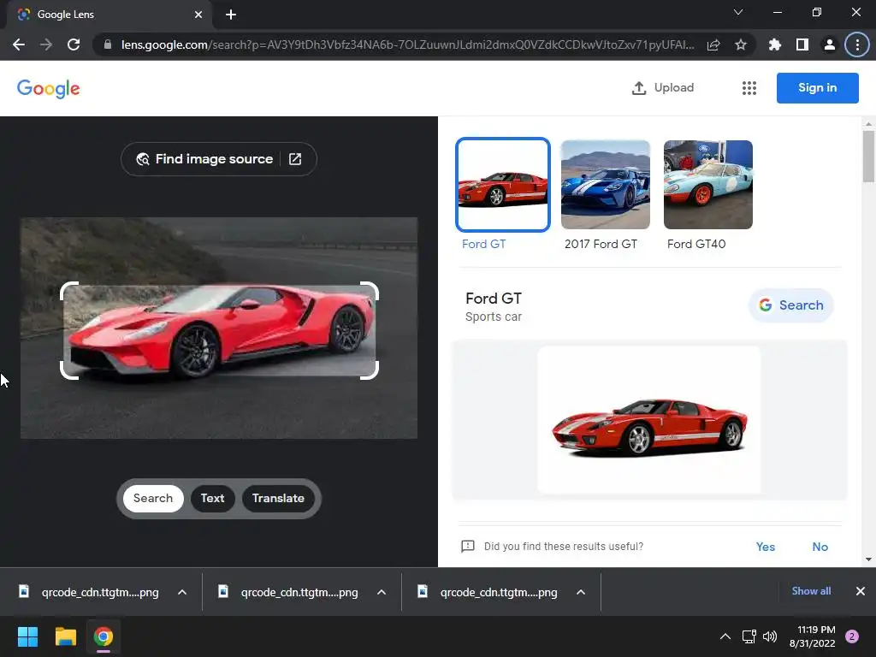
Task: Open File Explorer from the taskbar
Action: click(x=65, y=636)
